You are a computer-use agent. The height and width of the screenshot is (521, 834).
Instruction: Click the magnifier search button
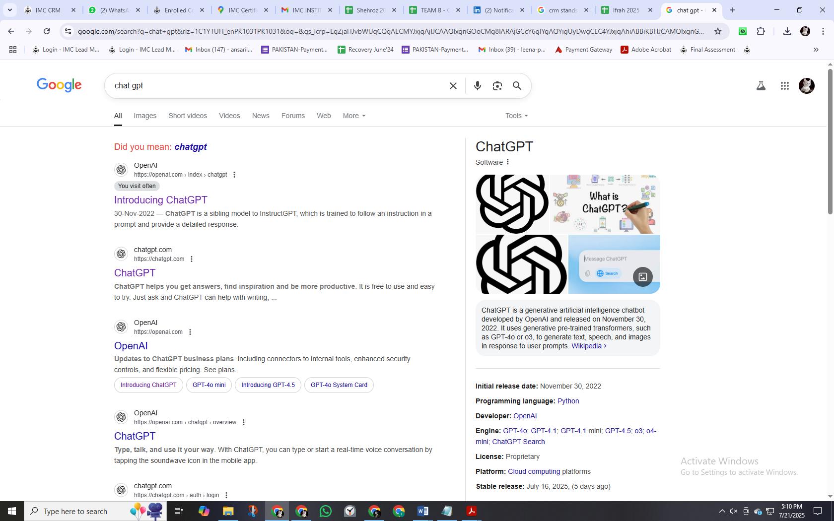tap(517, 86)
